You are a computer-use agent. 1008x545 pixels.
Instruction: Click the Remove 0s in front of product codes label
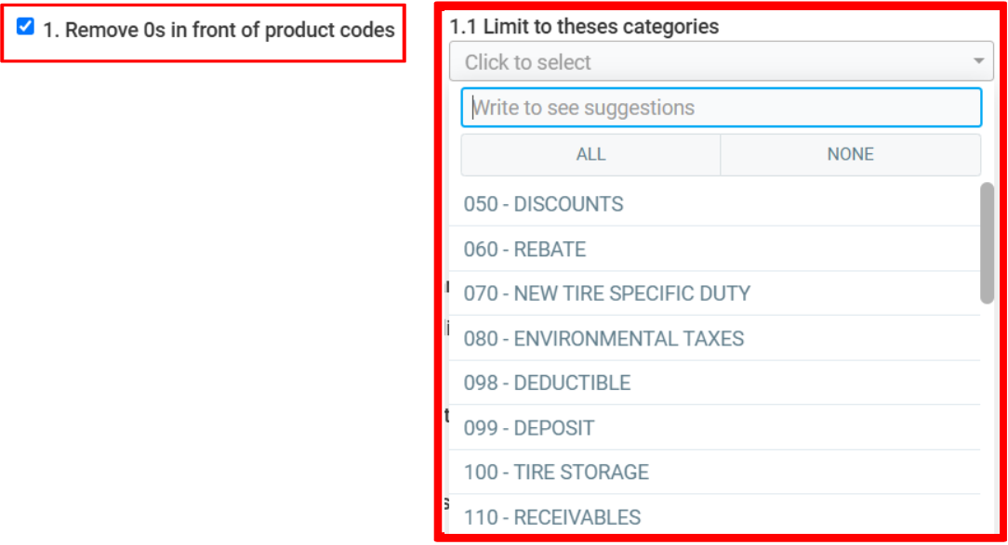pyautogui.click(x=219, y=30)
